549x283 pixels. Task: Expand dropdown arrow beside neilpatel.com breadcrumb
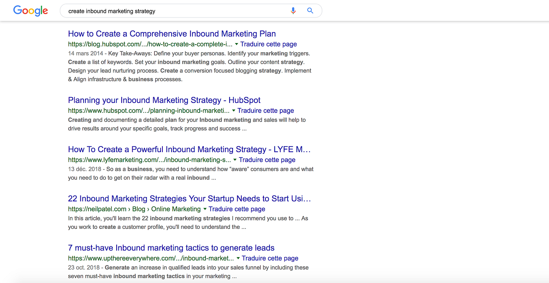point(205,209)
